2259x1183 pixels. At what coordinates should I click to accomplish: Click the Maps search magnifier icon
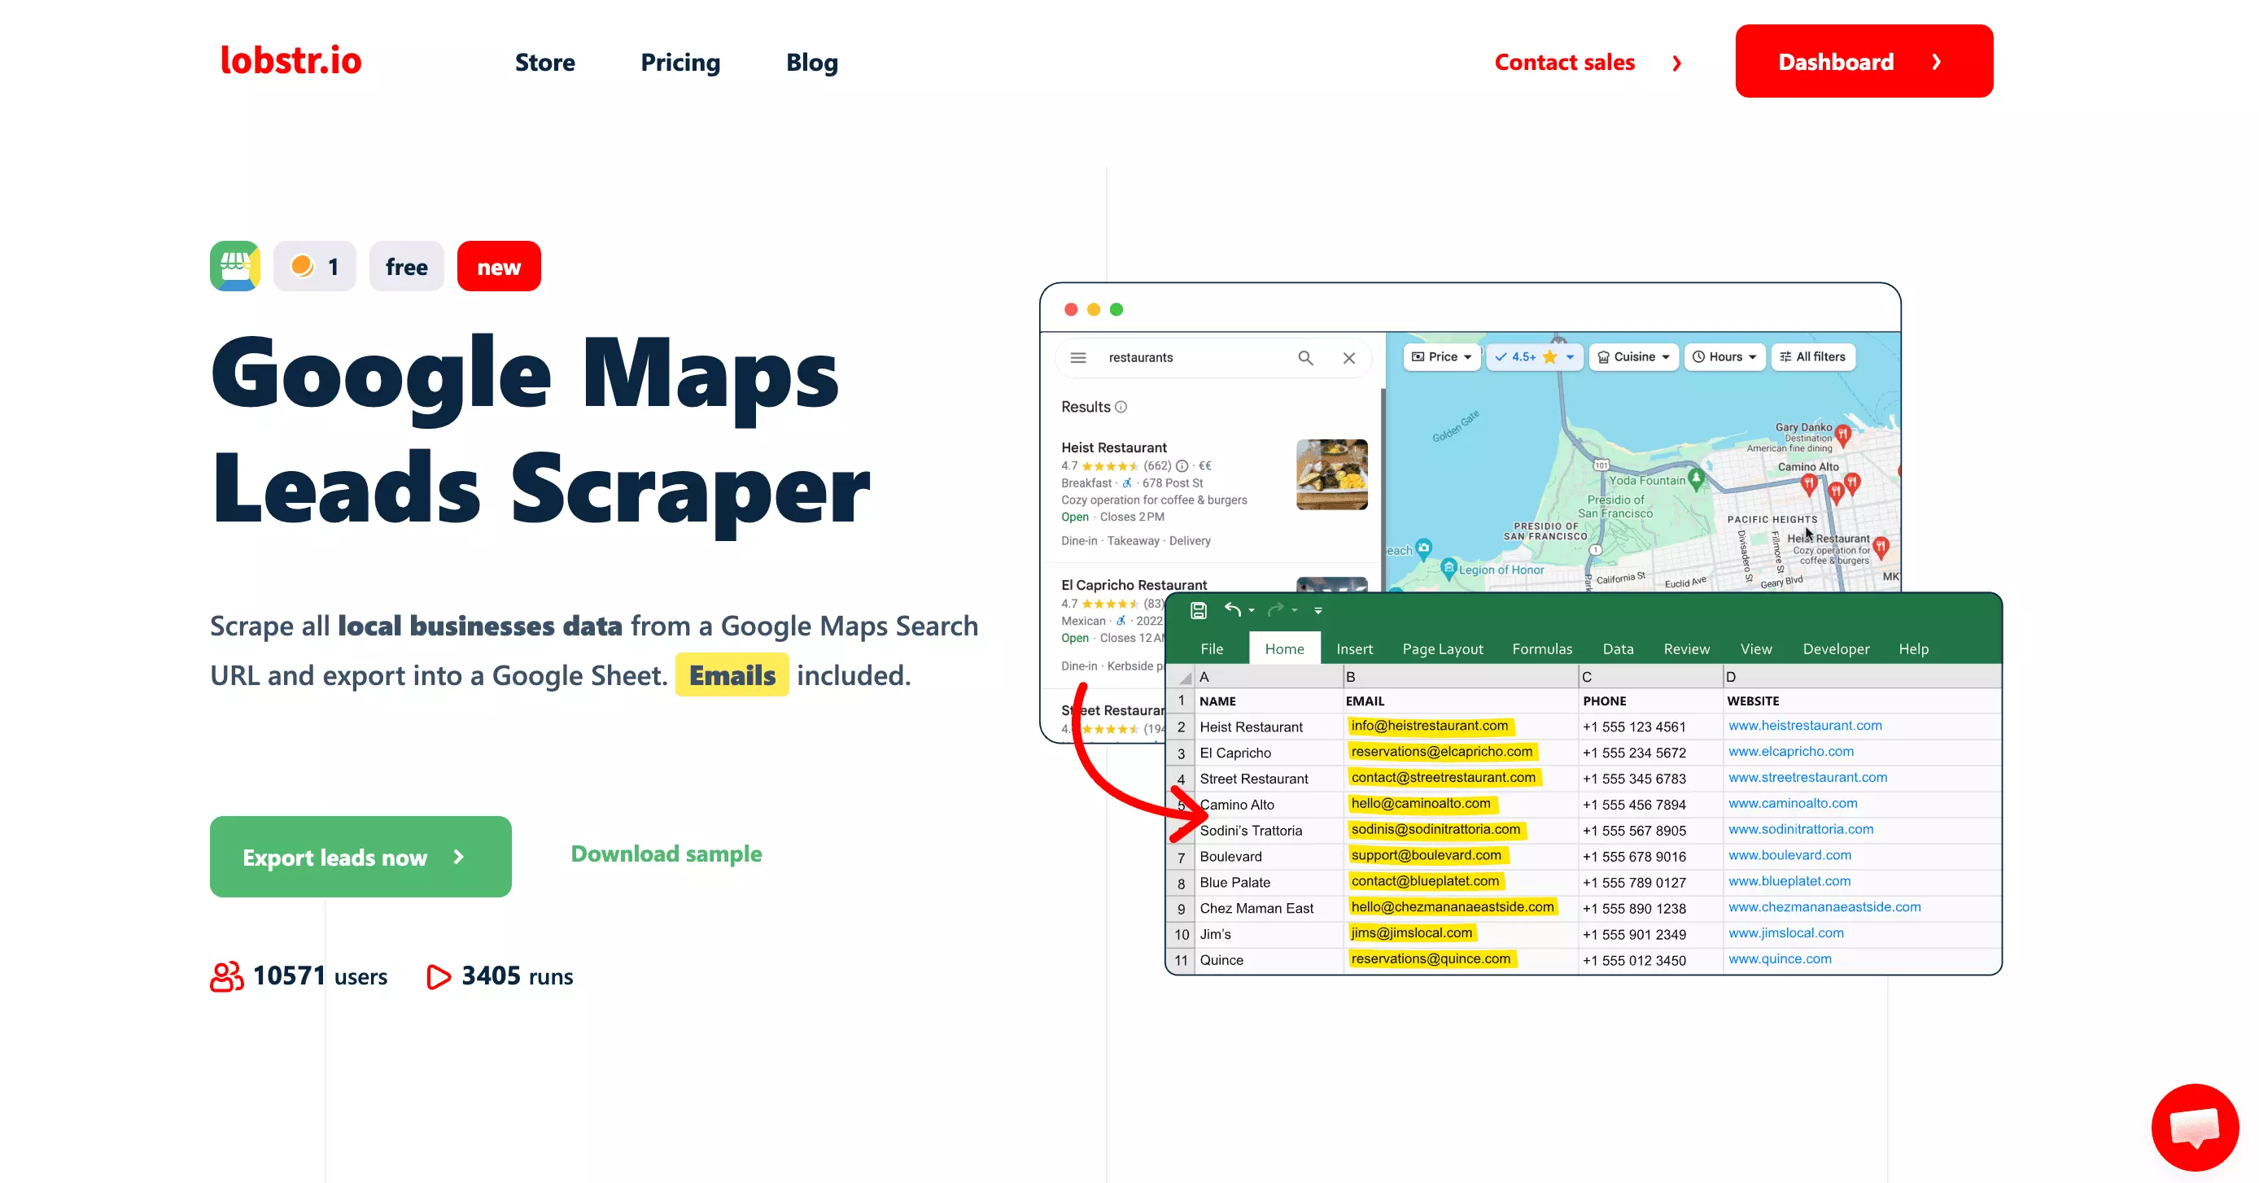pos(1305,358)
